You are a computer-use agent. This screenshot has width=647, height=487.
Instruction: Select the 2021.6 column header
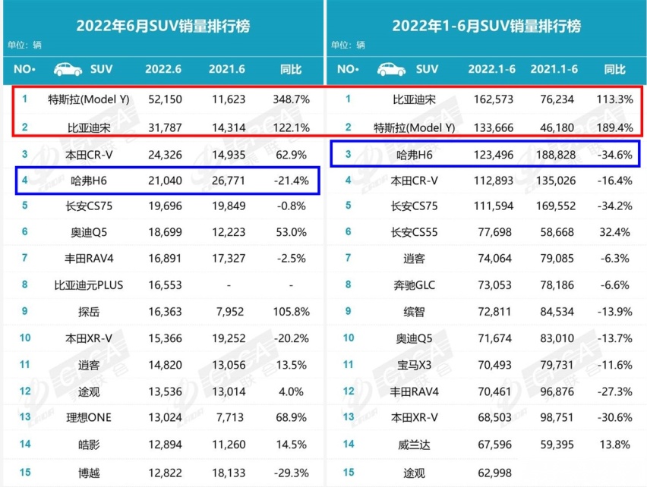pyautogui.click(x=227, y=69)
